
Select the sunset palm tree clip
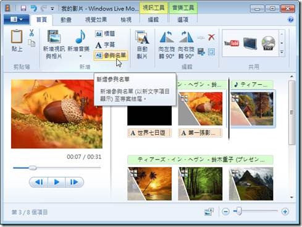(149, 184)
